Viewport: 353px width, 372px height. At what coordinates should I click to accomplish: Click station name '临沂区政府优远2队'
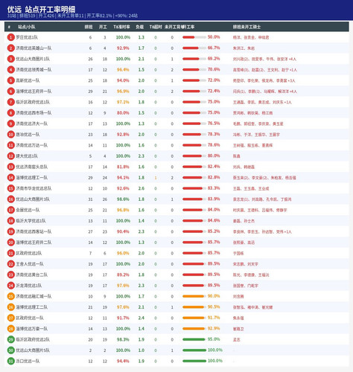point(33,339)
